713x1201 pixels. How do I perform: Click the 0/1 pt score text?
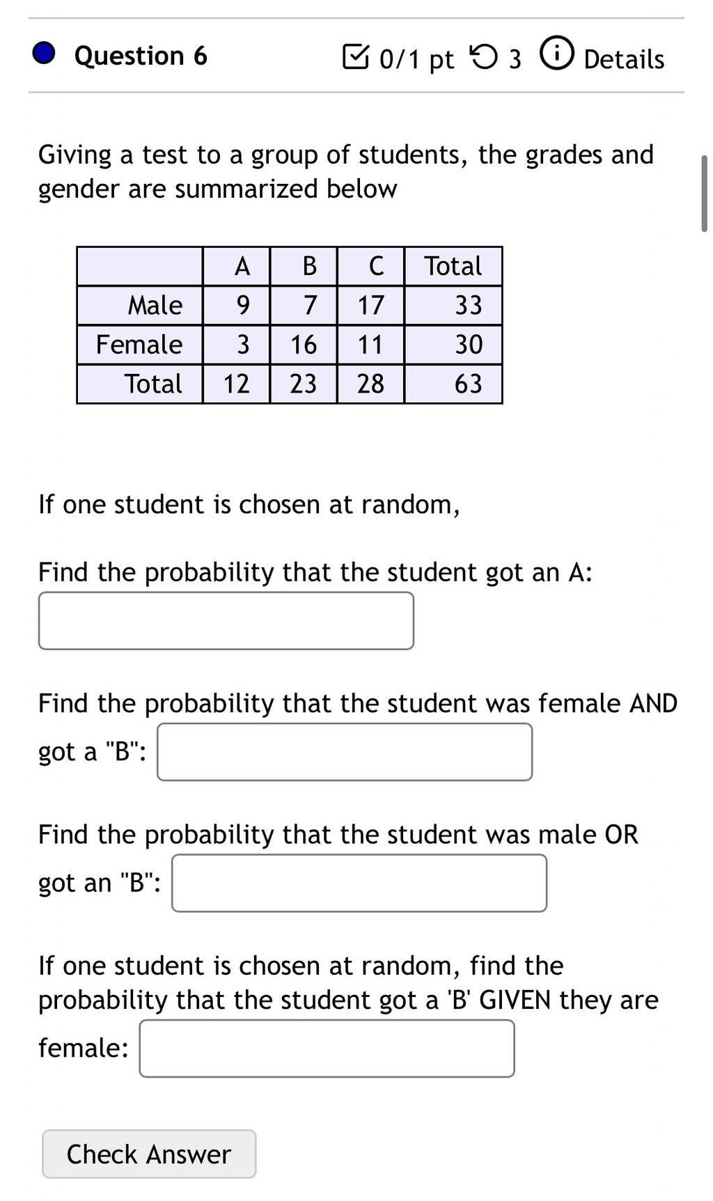416,59
